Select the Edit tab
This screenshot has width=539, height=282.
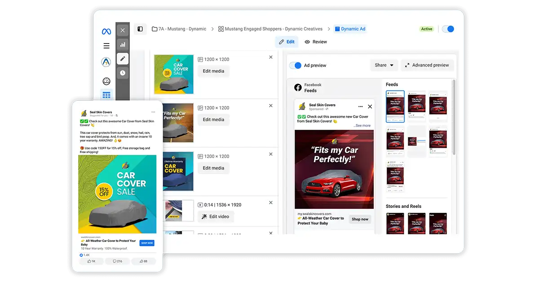(x=287, y=41)
